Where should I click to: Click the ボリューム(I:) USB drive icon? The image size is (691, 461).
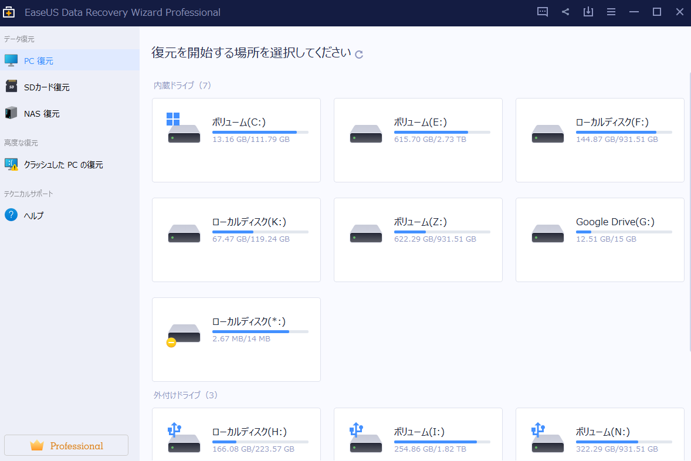pyautogui.click(x=366, y=438)
